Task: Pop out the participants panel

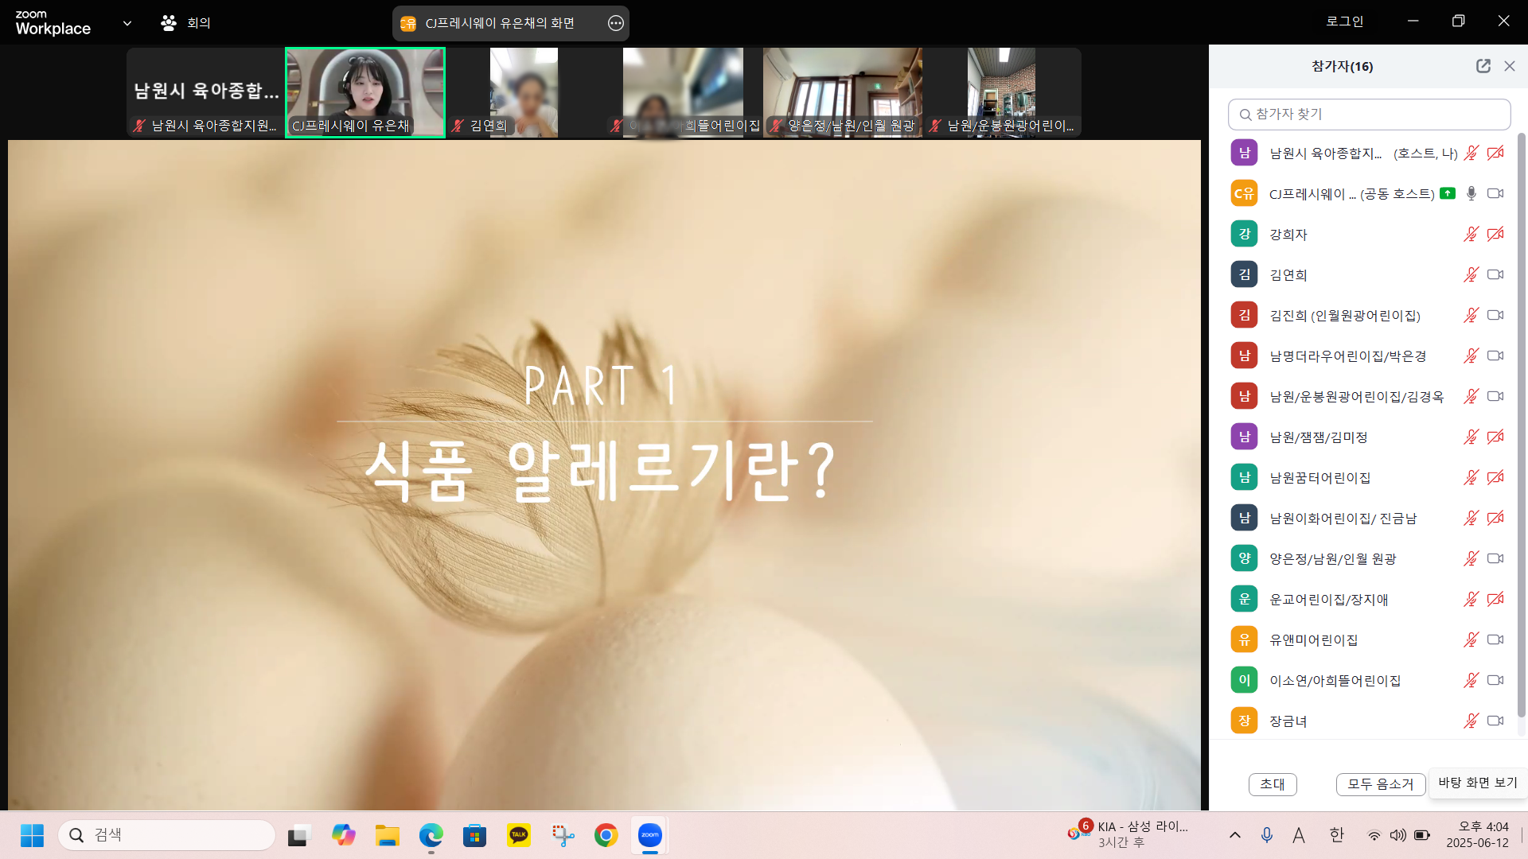Action: click(1483, 66)
